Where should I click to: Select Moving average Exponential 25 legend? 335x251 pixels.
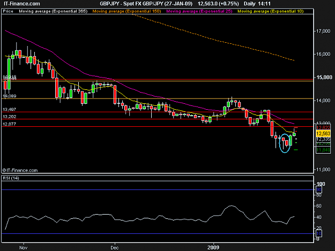[199, 11]
